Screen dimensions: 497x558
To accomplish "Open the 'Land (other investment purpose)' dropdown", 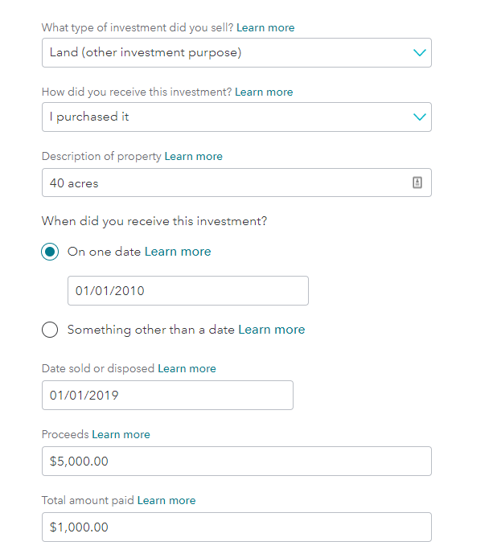I will pos(236,53).
